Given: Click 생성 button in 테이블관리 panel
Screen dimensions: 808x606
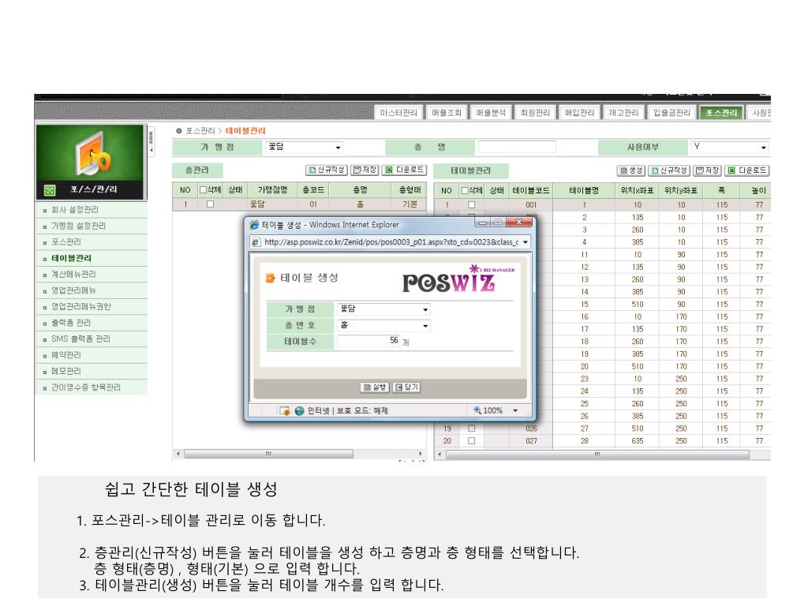Looking at the screenshot, I should 631,170.
